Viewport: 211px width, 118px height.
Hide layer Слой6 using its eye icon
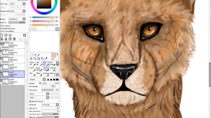pyautogui.click(x=1, y=80)
